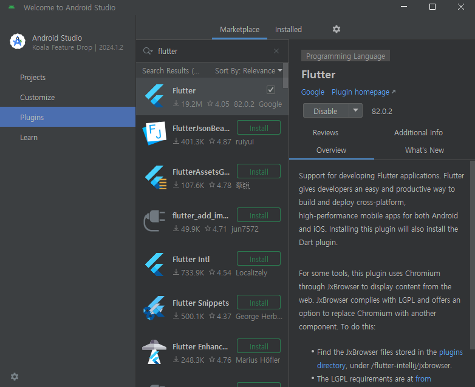Click the small Android icon in title bar
This screenshot has height=387, width=475.
[x=12, y=7]
